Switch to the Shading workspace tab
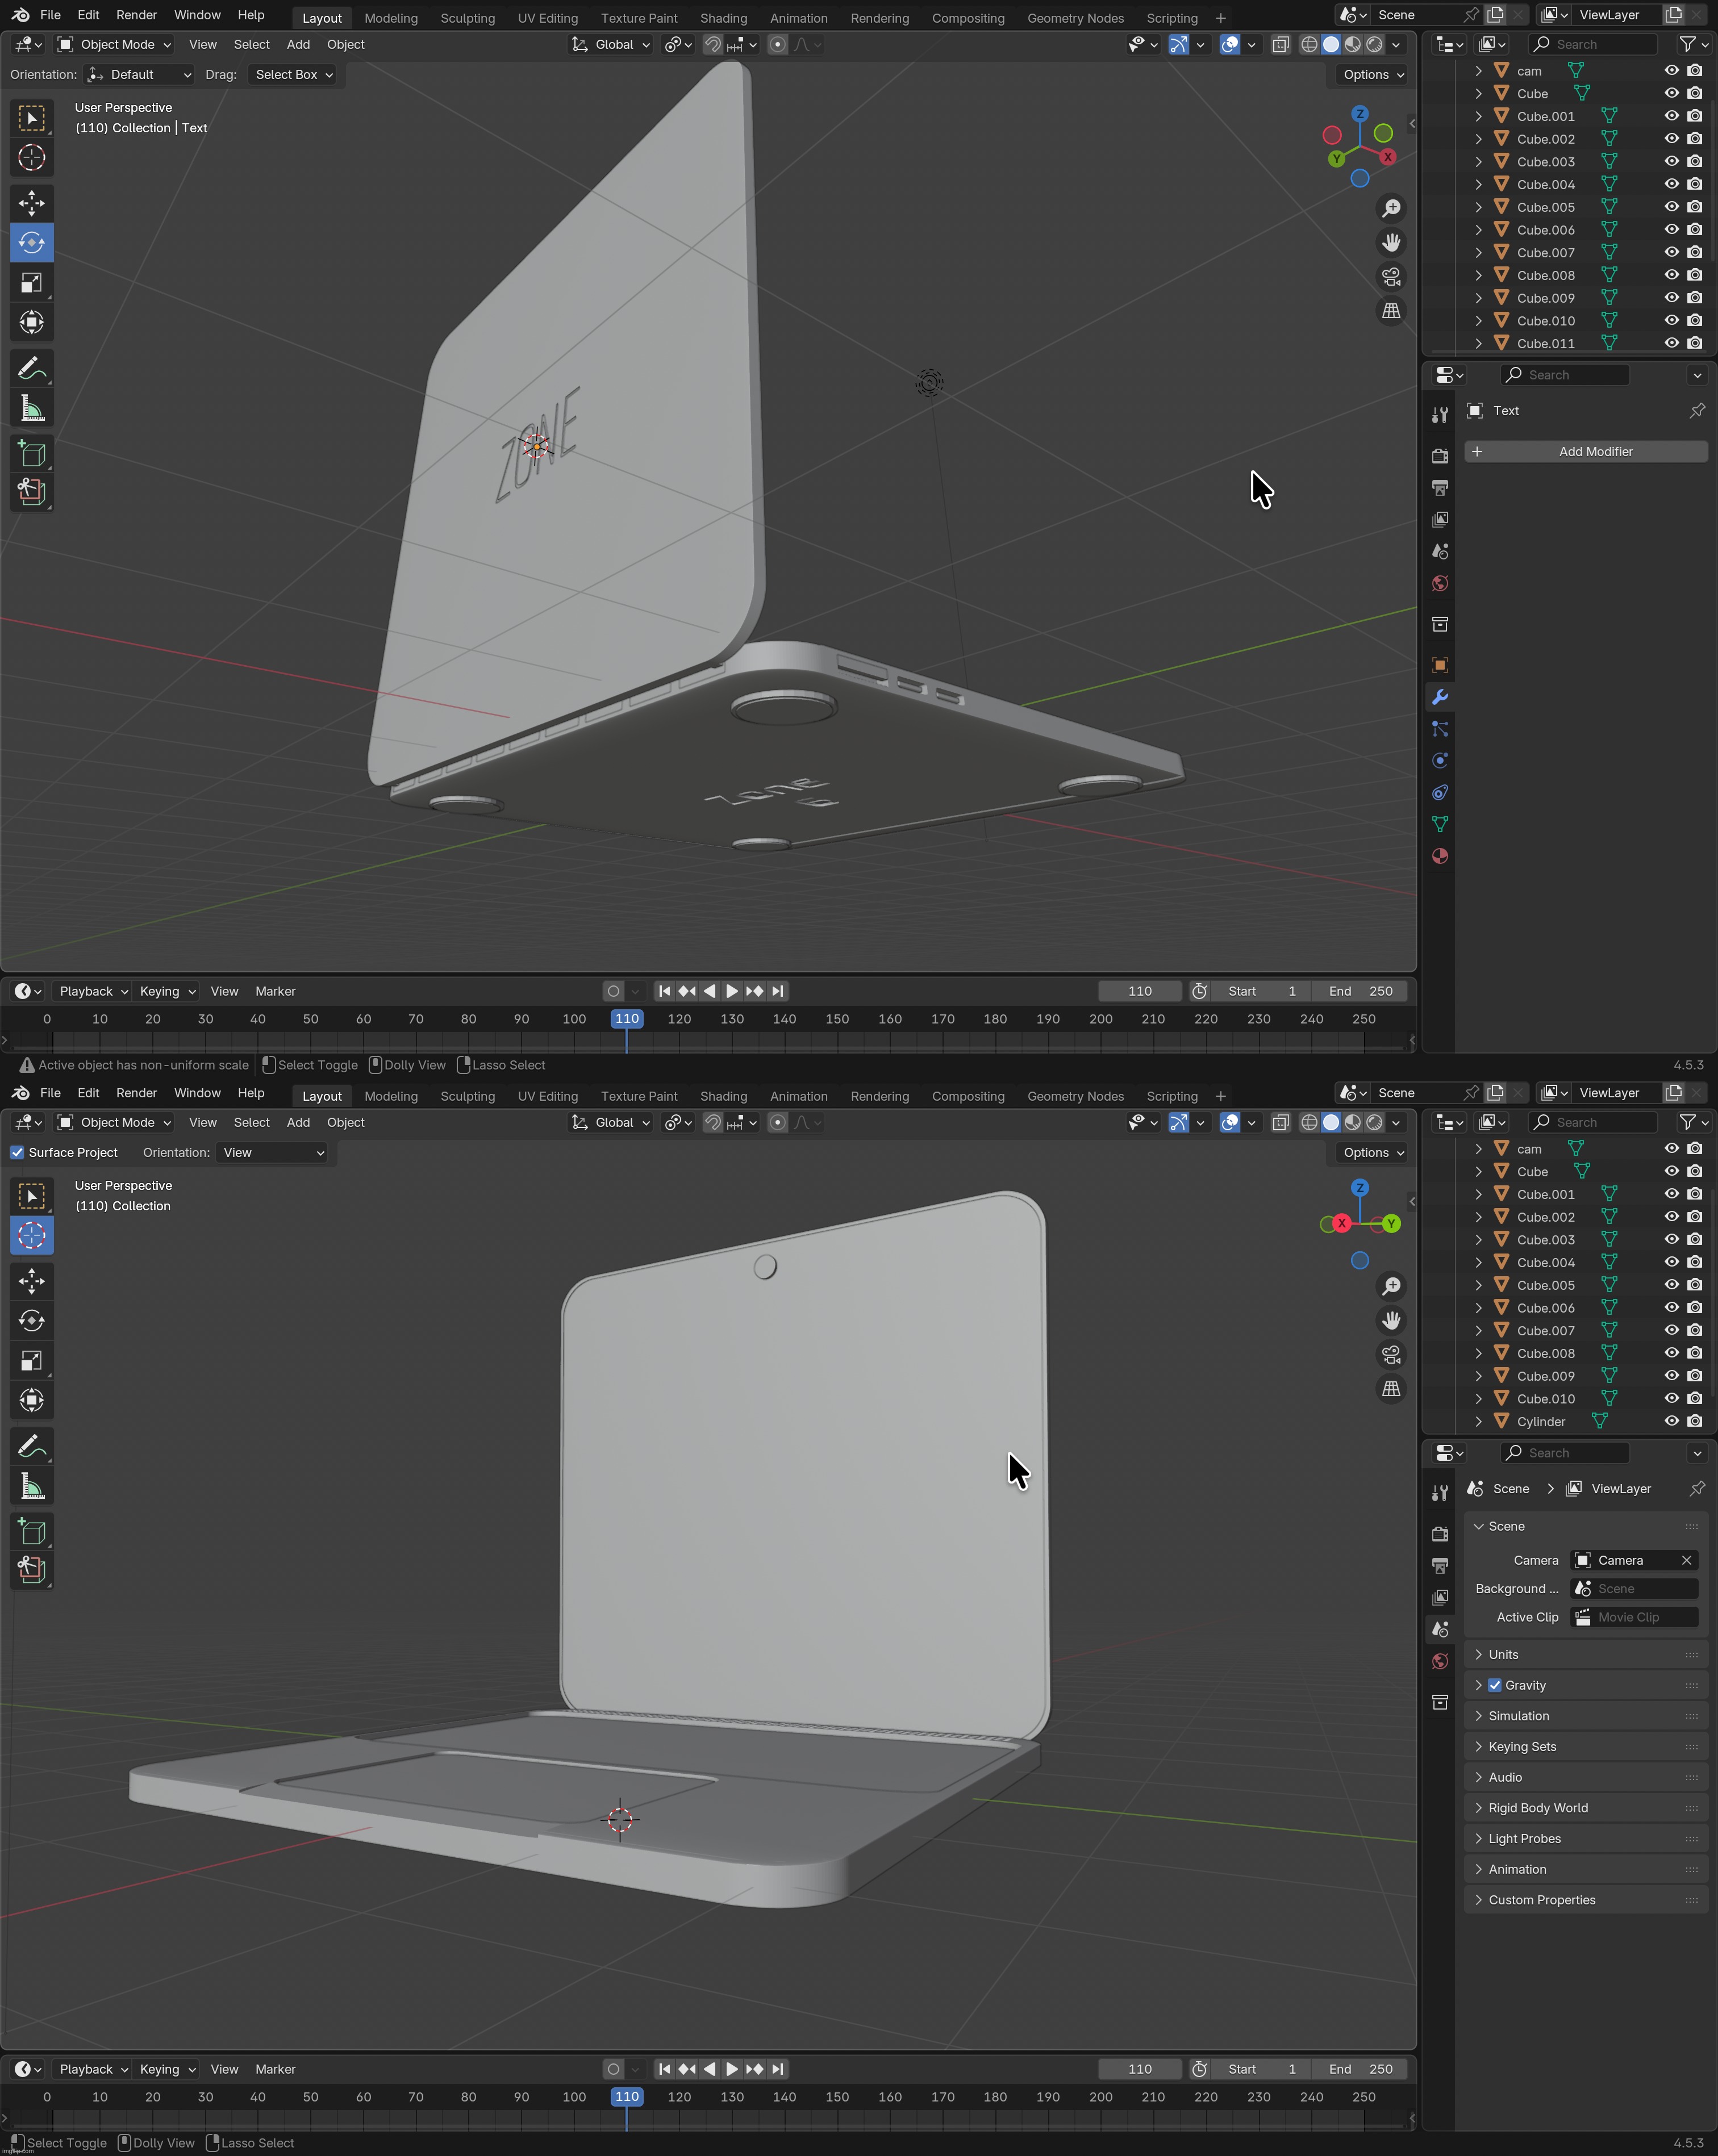This screenshot has width=1718, height=2156. tap(723, 17)
